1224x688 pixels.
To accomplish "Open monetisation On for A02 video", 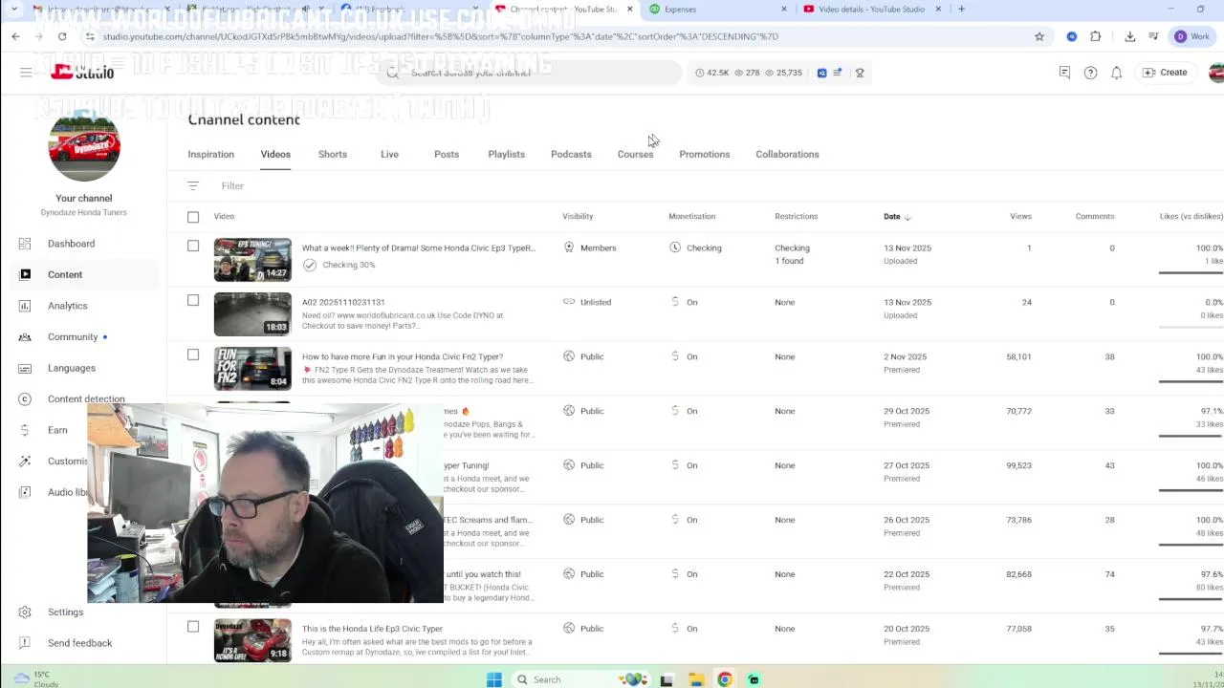I will [x=684, y=302].
